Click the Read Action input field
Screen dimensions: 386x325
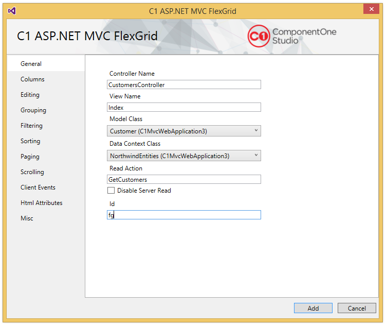[184, 179]
